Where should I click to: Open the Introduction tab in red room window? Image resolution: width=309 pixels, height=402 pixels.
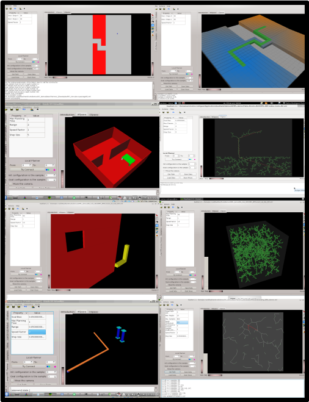67,115
